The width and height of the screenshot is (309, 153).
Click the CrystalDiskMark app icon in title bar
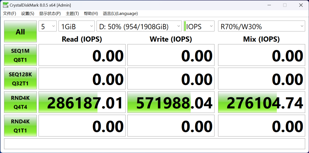(5, 5)
